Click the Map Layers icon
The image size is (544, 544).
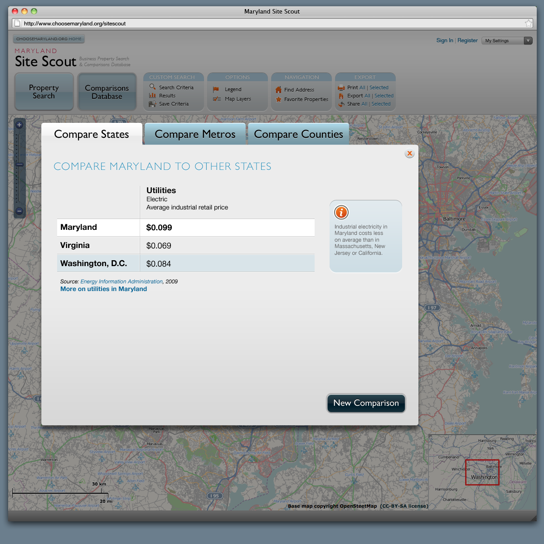point(217,99)
